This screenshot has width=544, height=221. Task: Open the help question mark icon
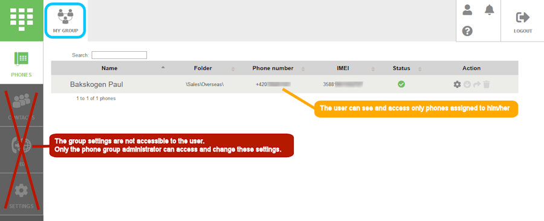tap(467, 31)
